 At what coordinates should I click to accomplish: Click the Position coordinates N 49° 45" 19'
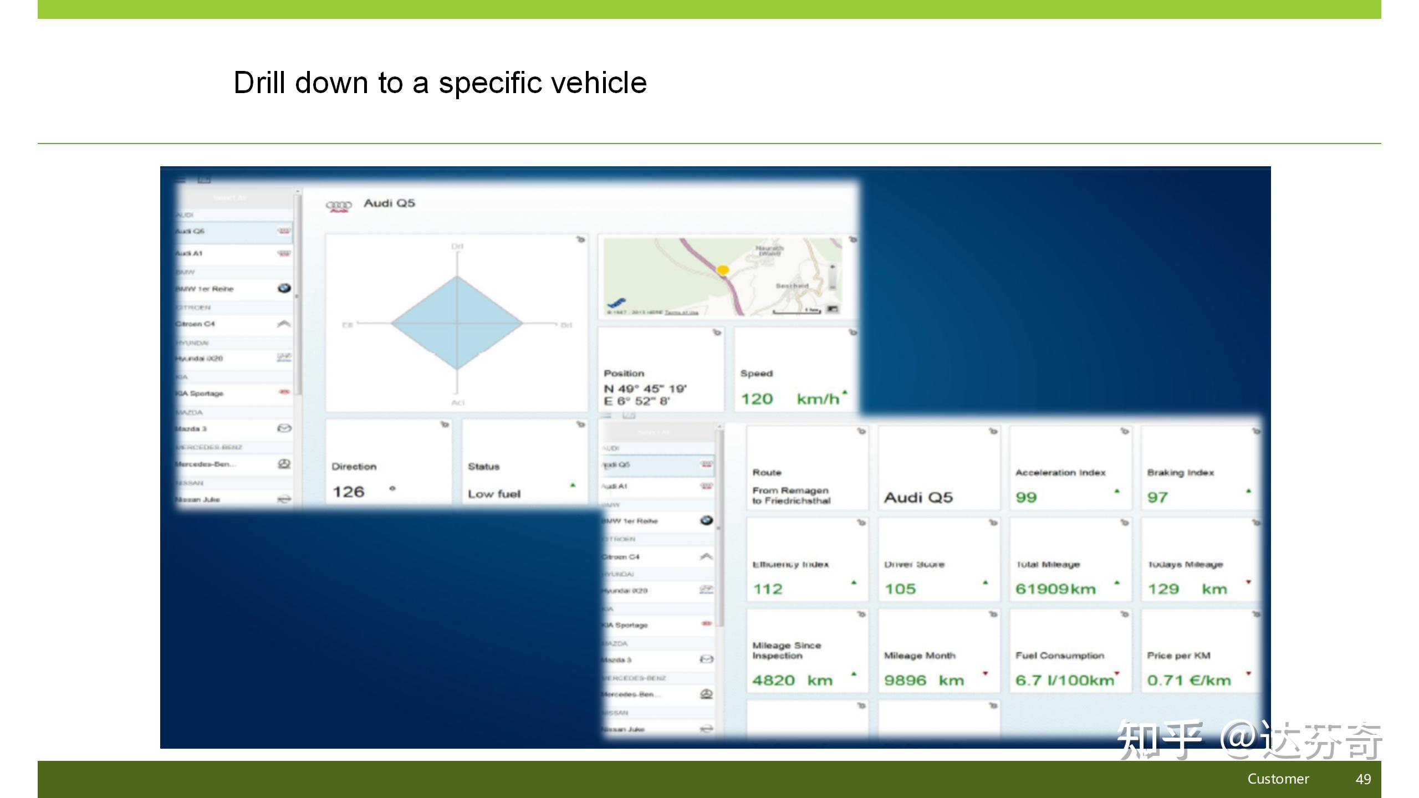[645, 389]
